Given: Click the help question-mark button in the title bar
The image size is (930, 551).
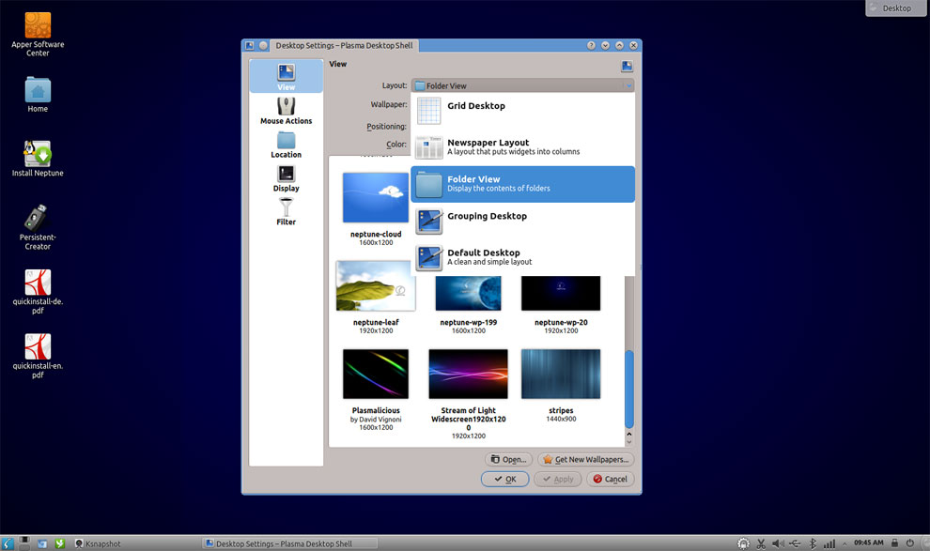Looking at the screenshot, I should point(591,45).
